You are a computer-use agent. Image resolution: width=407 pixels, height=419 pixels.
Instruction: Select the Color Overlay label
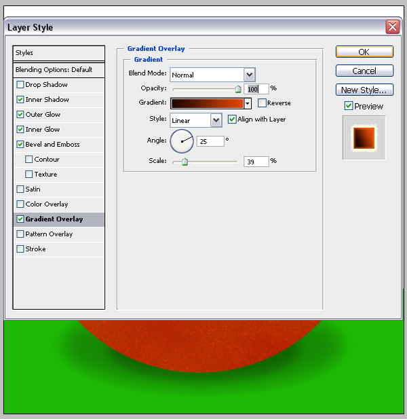[x=47, y=204]
